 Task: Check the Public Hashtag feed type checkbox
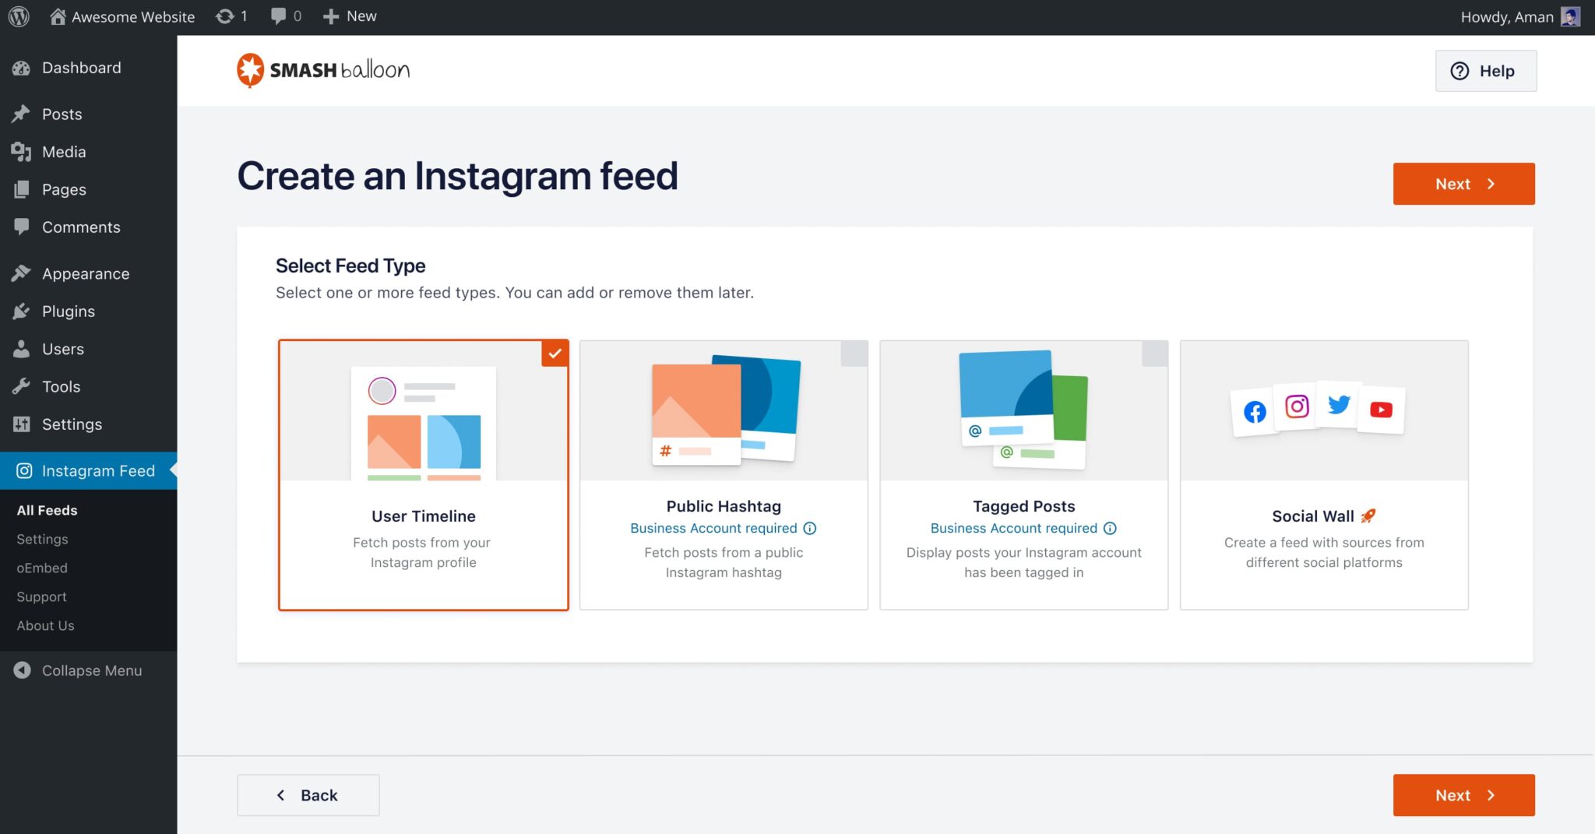point(854,354)
